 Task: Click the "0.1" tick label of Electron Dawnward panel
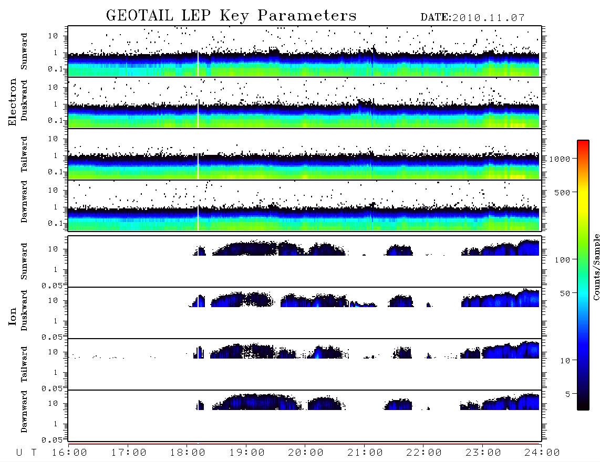56,223
